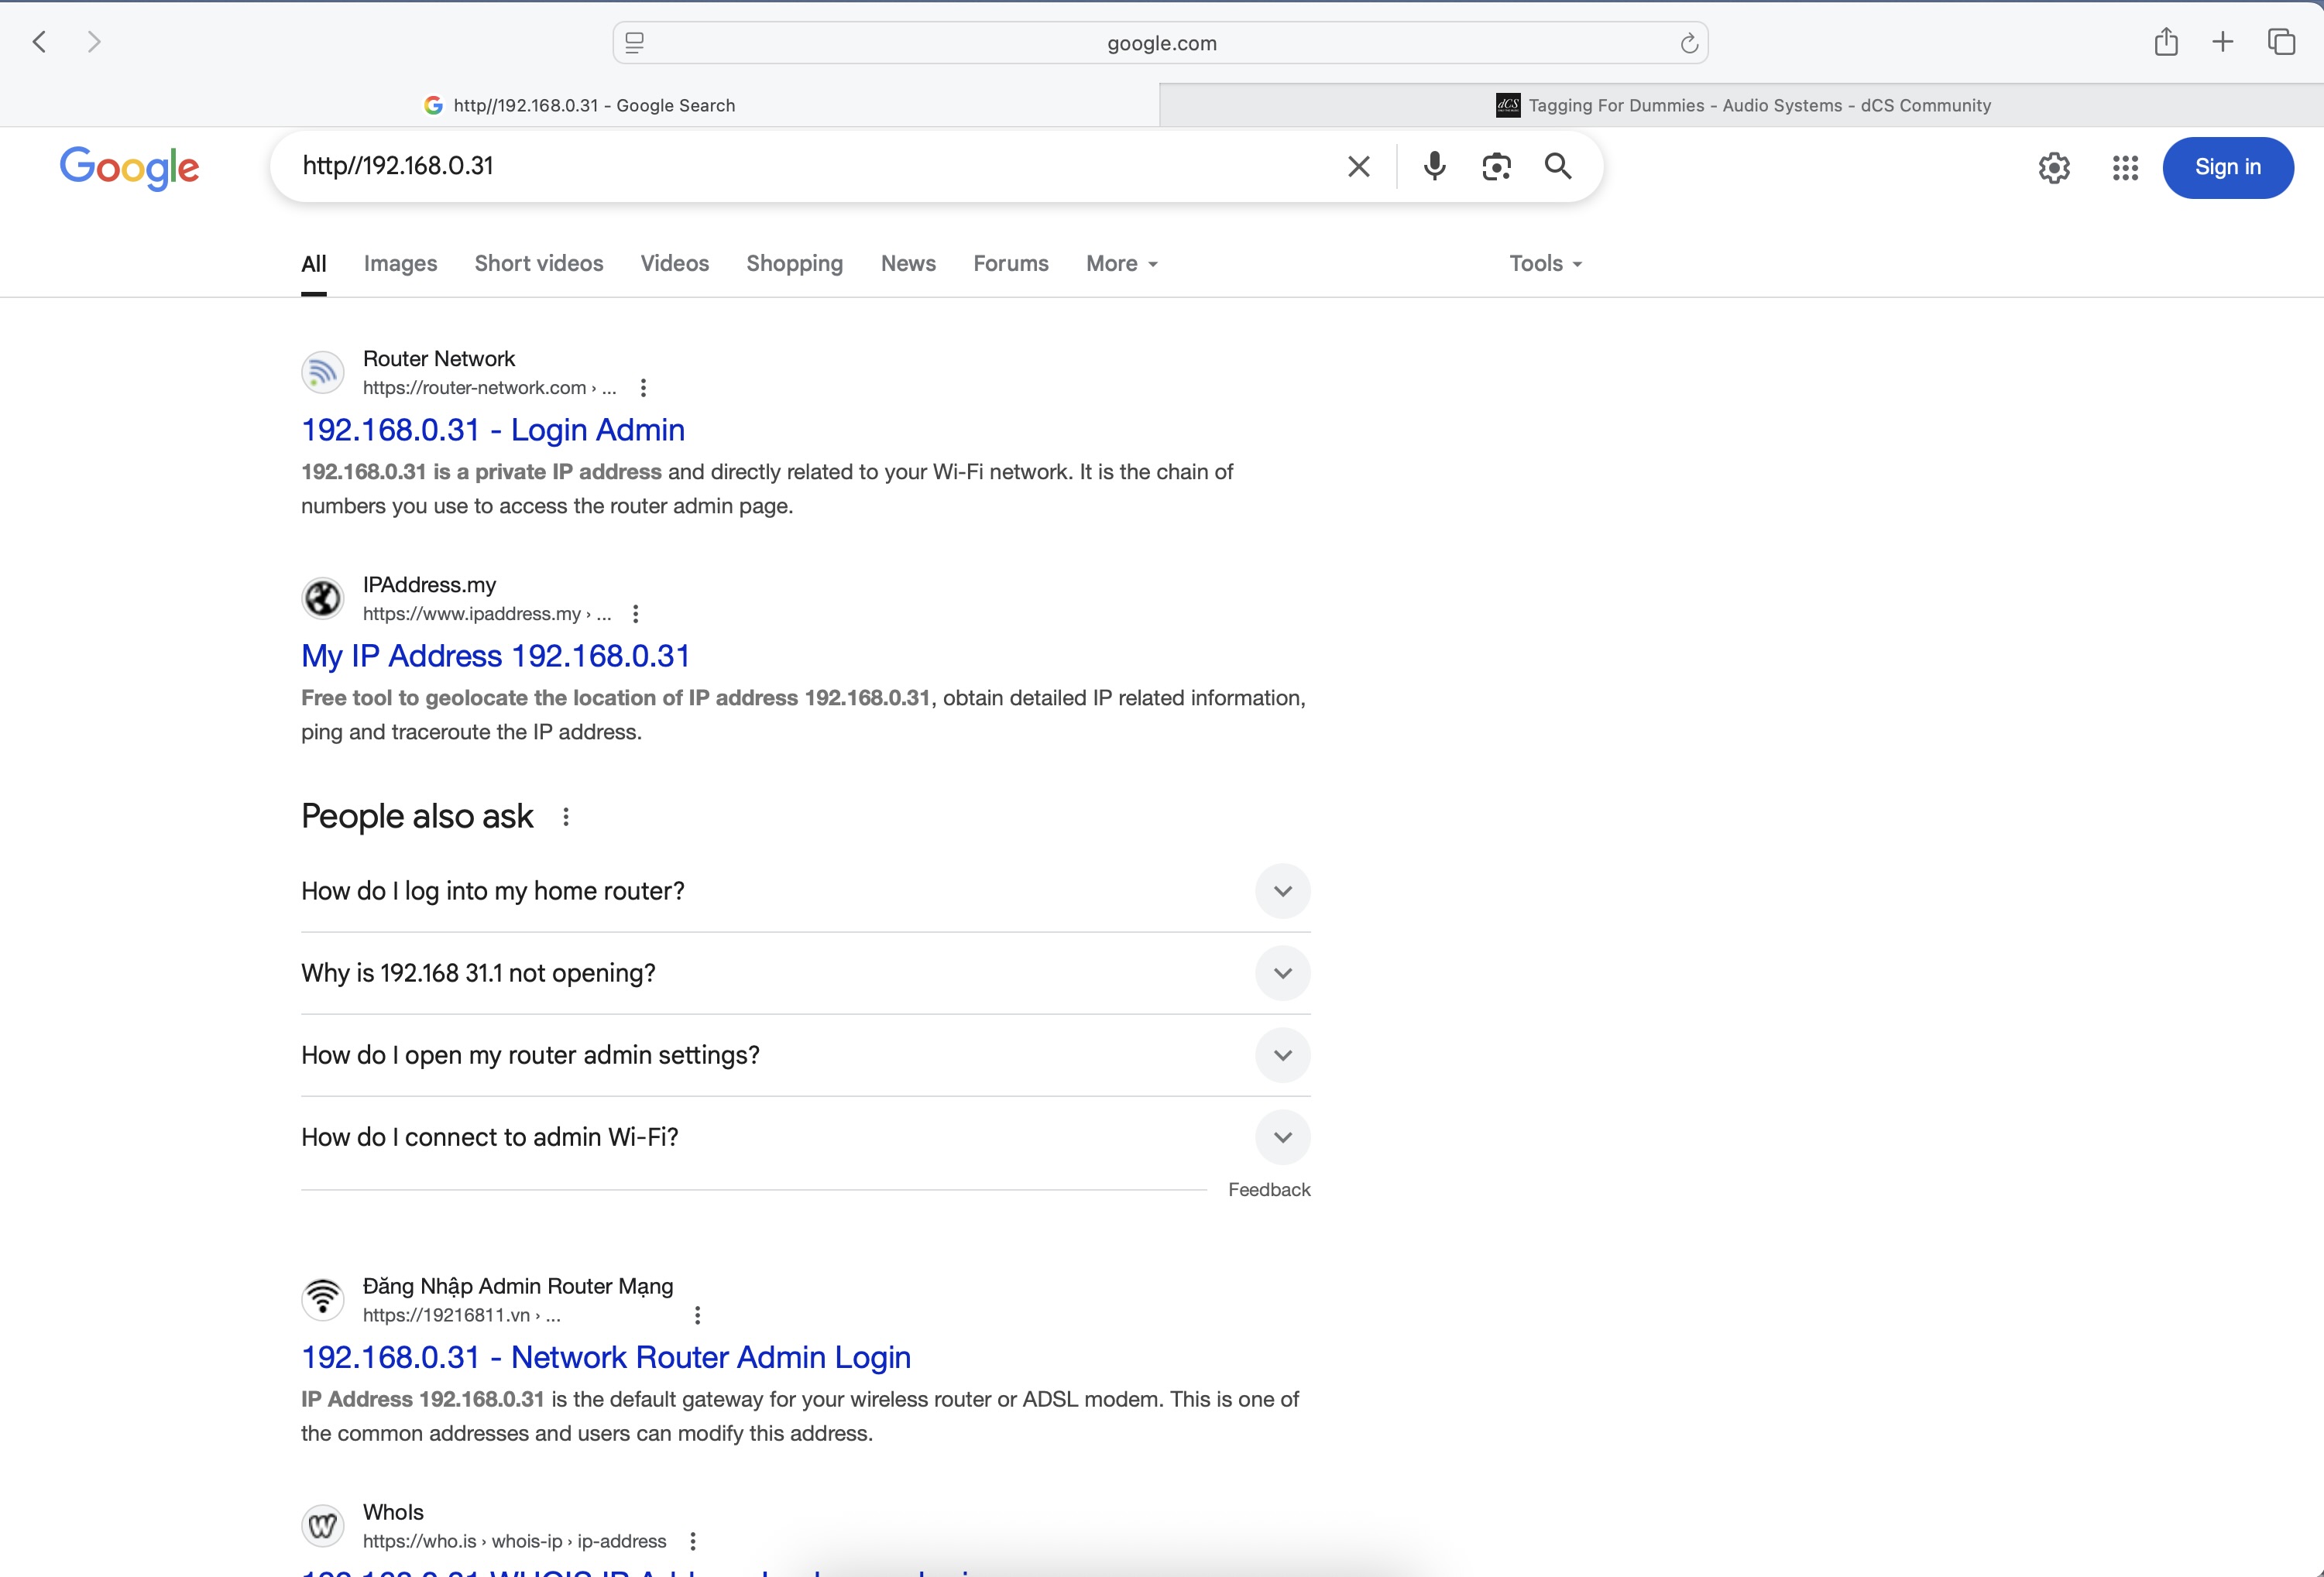Open '192.168.0.31 - Login Admin' result link
Image resolution: width=2324 pixels, height=1577 pixels.
[493, 430]
